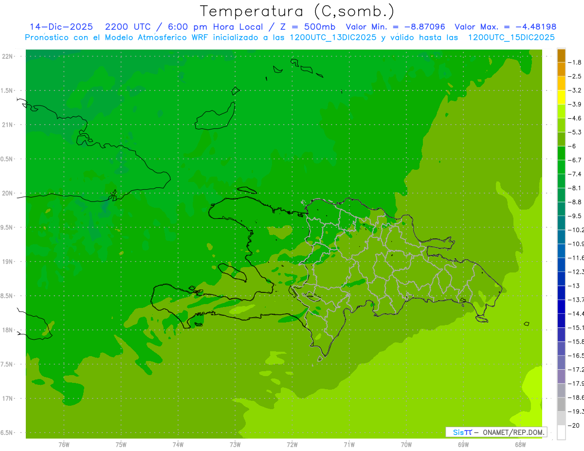
Task: Click the "-13" color scale value
Action: click(575, 286)
